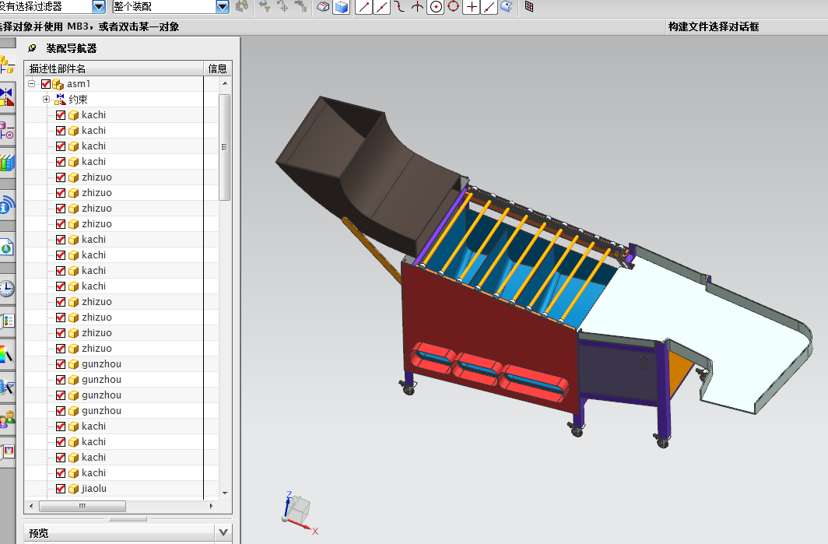The height and width of the screenshot is (544, 828).
Task: Enable the quadrant point snap icon
Action: point(454,7)
